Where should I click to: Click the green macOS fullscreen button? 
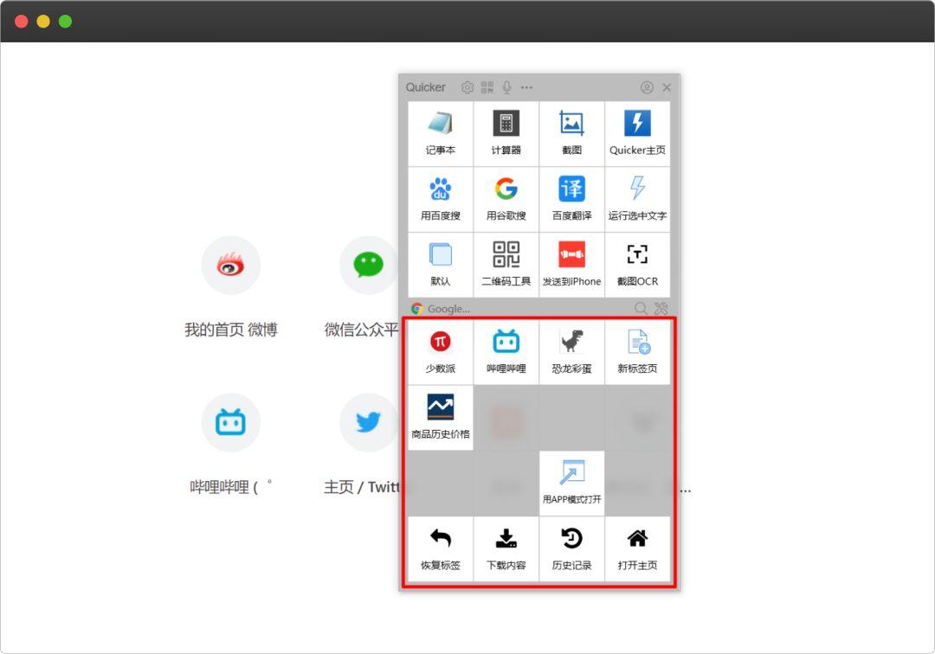66,22
